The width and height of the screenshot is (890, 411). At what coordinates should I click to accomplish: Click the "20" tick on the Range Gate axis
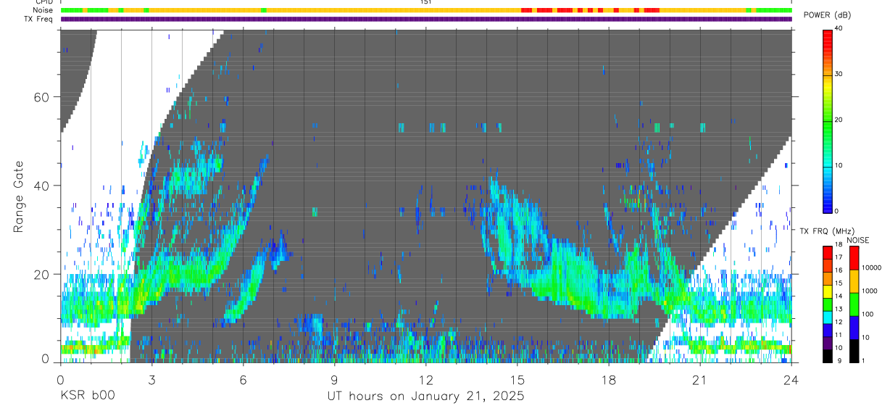tap(43, 274)
